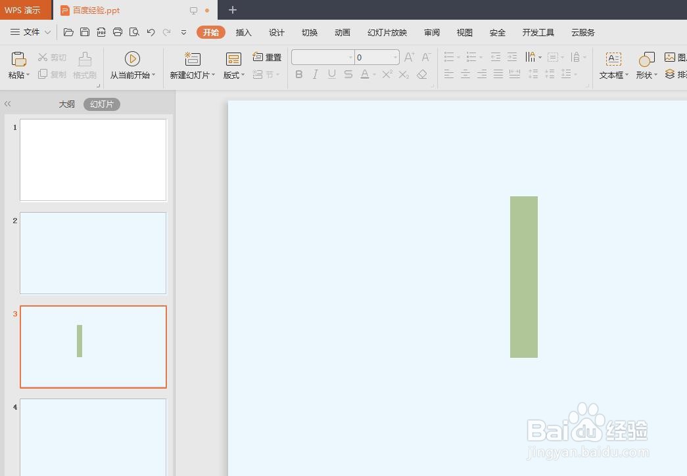Align text right
The image size is (687, 476).
482,74
